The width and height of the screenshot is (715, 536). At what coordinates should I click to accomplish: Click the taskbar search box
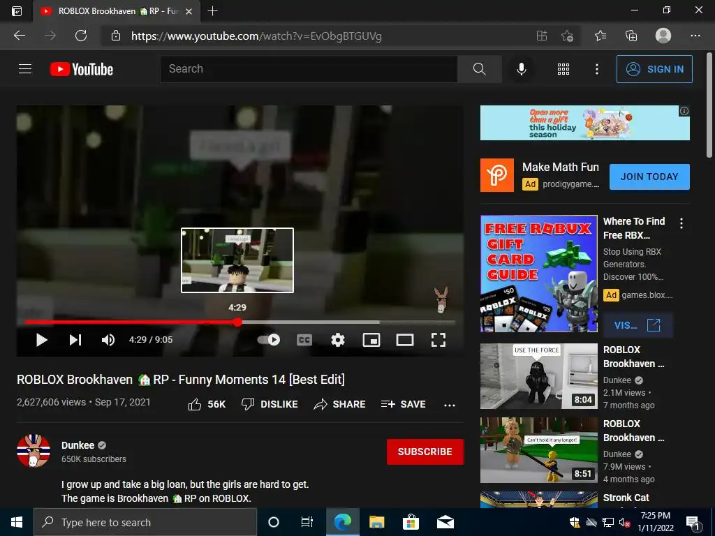(145, 522)
